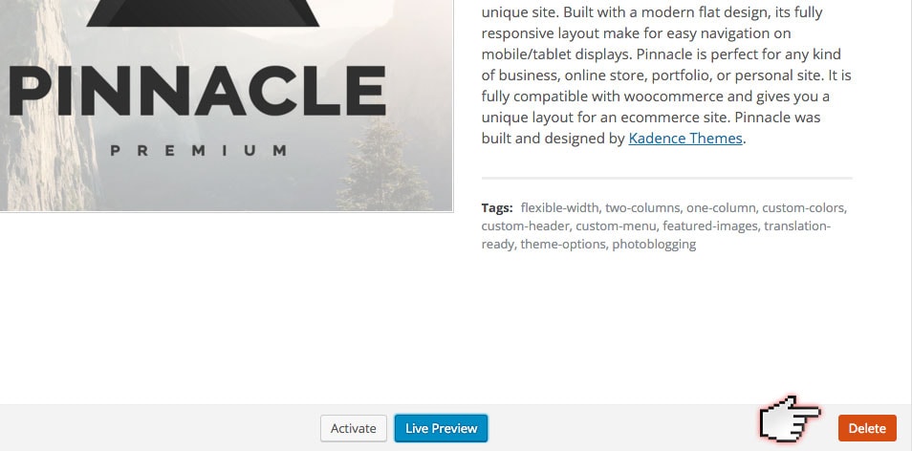The image size is (912, 451).
Task: Click the PINNACLE title in theme screenshot
Action: click(196, 94)
